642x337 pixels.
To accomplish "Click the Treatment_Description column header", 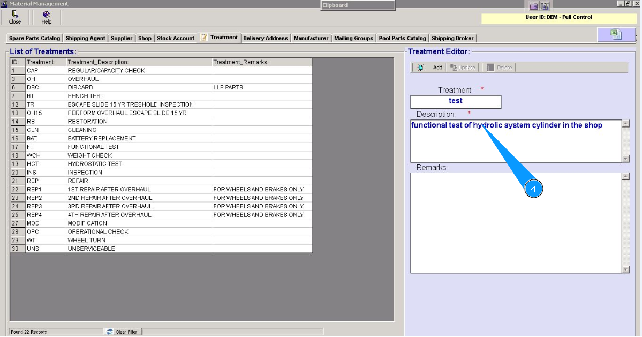I will [139, 62].
